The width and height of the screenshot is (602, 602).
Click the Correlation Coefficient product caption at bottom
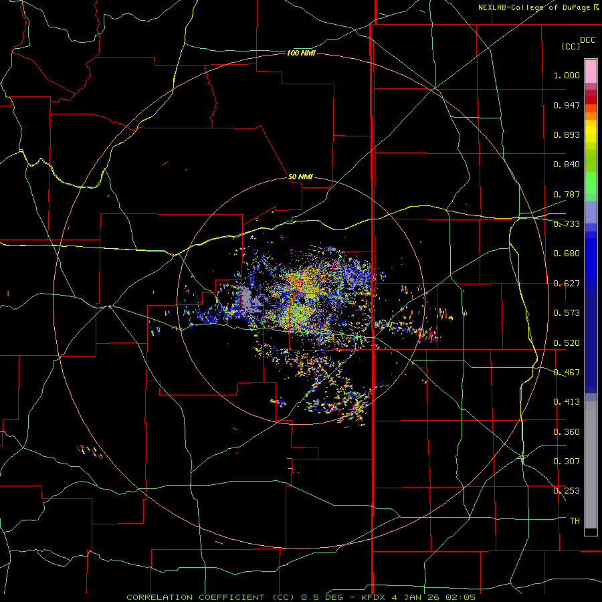[x=301, y=597]
